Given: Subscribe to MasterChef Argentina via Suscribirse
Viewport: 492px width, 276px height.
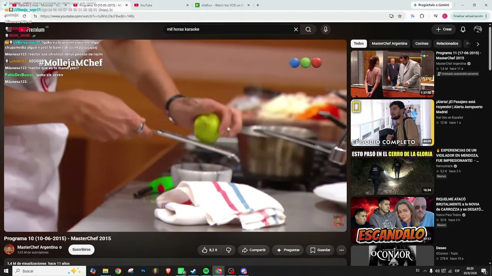Looking at the screenshot, I should click(81, 250).
